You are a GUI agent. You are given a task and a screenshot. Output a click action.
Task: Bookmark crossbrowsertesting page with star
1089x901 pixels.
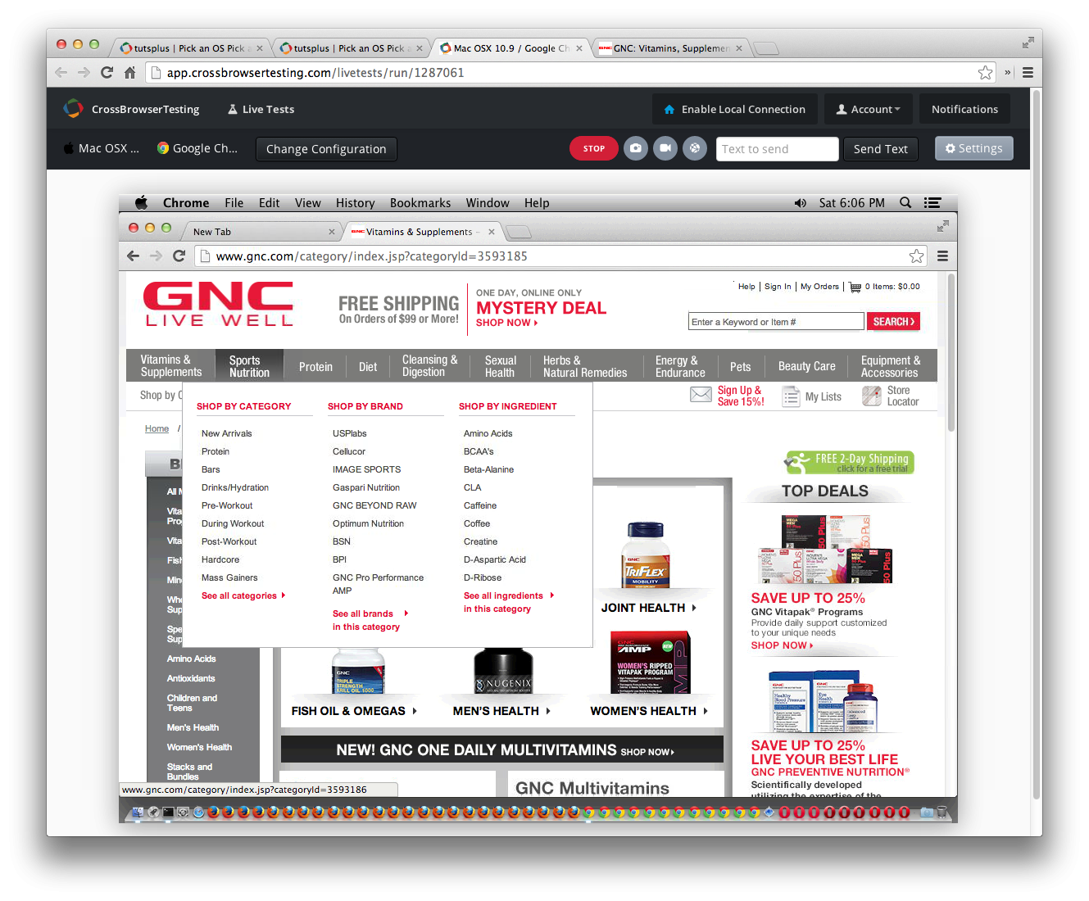(985, 72)
